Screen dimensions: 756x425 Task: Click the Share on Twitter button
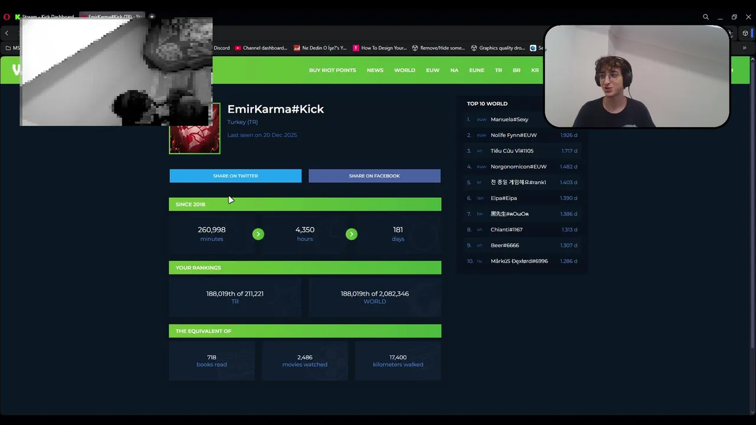[x=236, y=176]
